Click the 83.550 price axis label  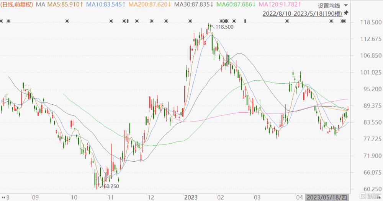(x=372, y=122)
